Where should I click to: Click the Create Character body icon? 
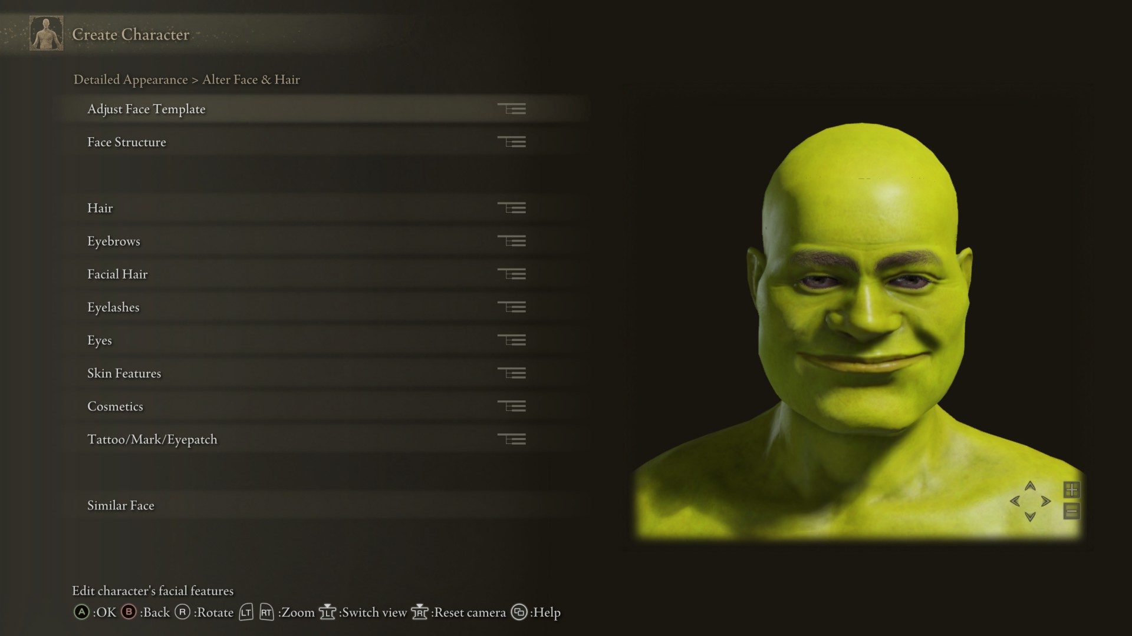pyautogui.click(x=47, y=34)
